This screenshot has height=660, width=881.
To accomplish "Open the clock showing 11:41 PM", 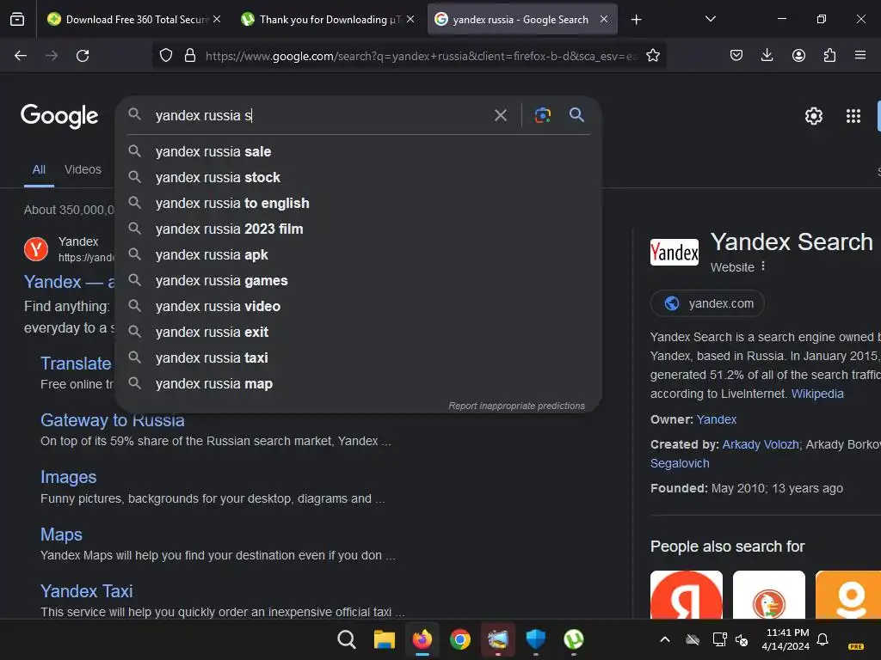I will click(x=786, y=639).
